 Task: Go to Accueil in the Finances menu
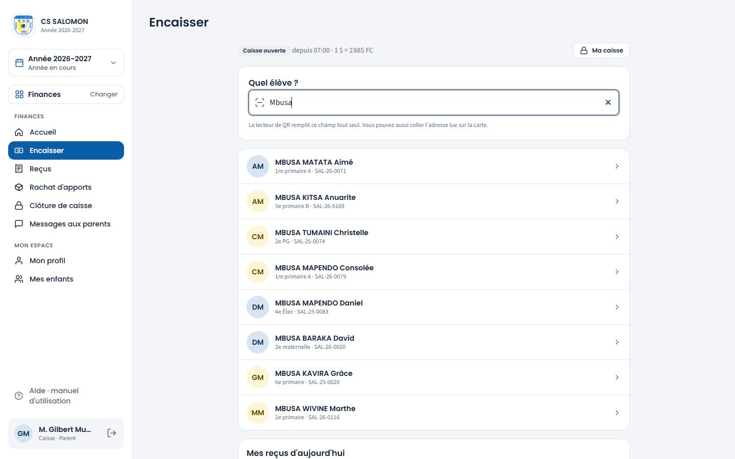click(66, 132)
